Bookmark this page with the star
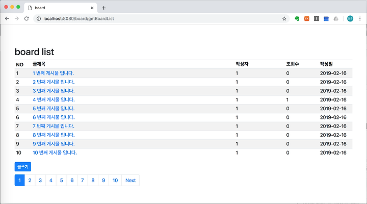This screenshot has height=204, width=367. [284, 18]
